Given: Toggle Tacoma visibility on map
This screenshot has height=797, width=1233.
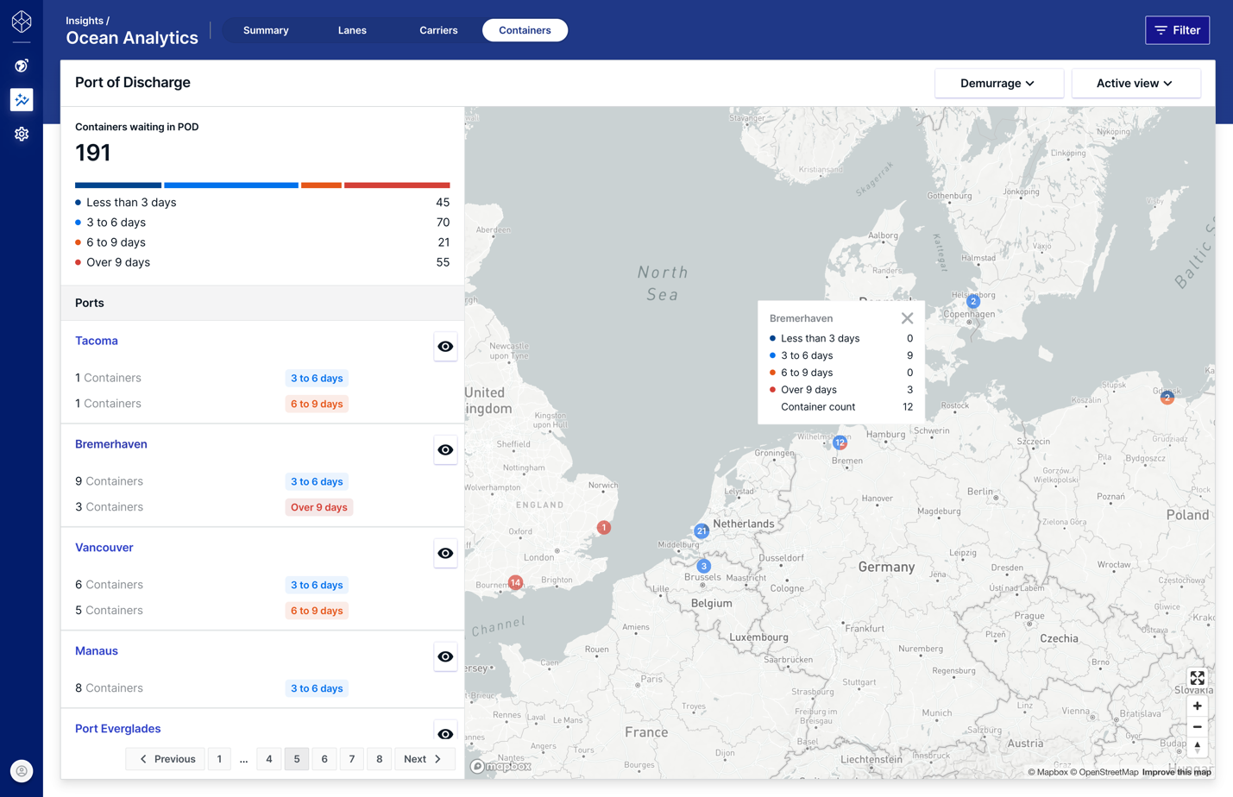Looking at the screenshot, I should (x=445, y=347).
